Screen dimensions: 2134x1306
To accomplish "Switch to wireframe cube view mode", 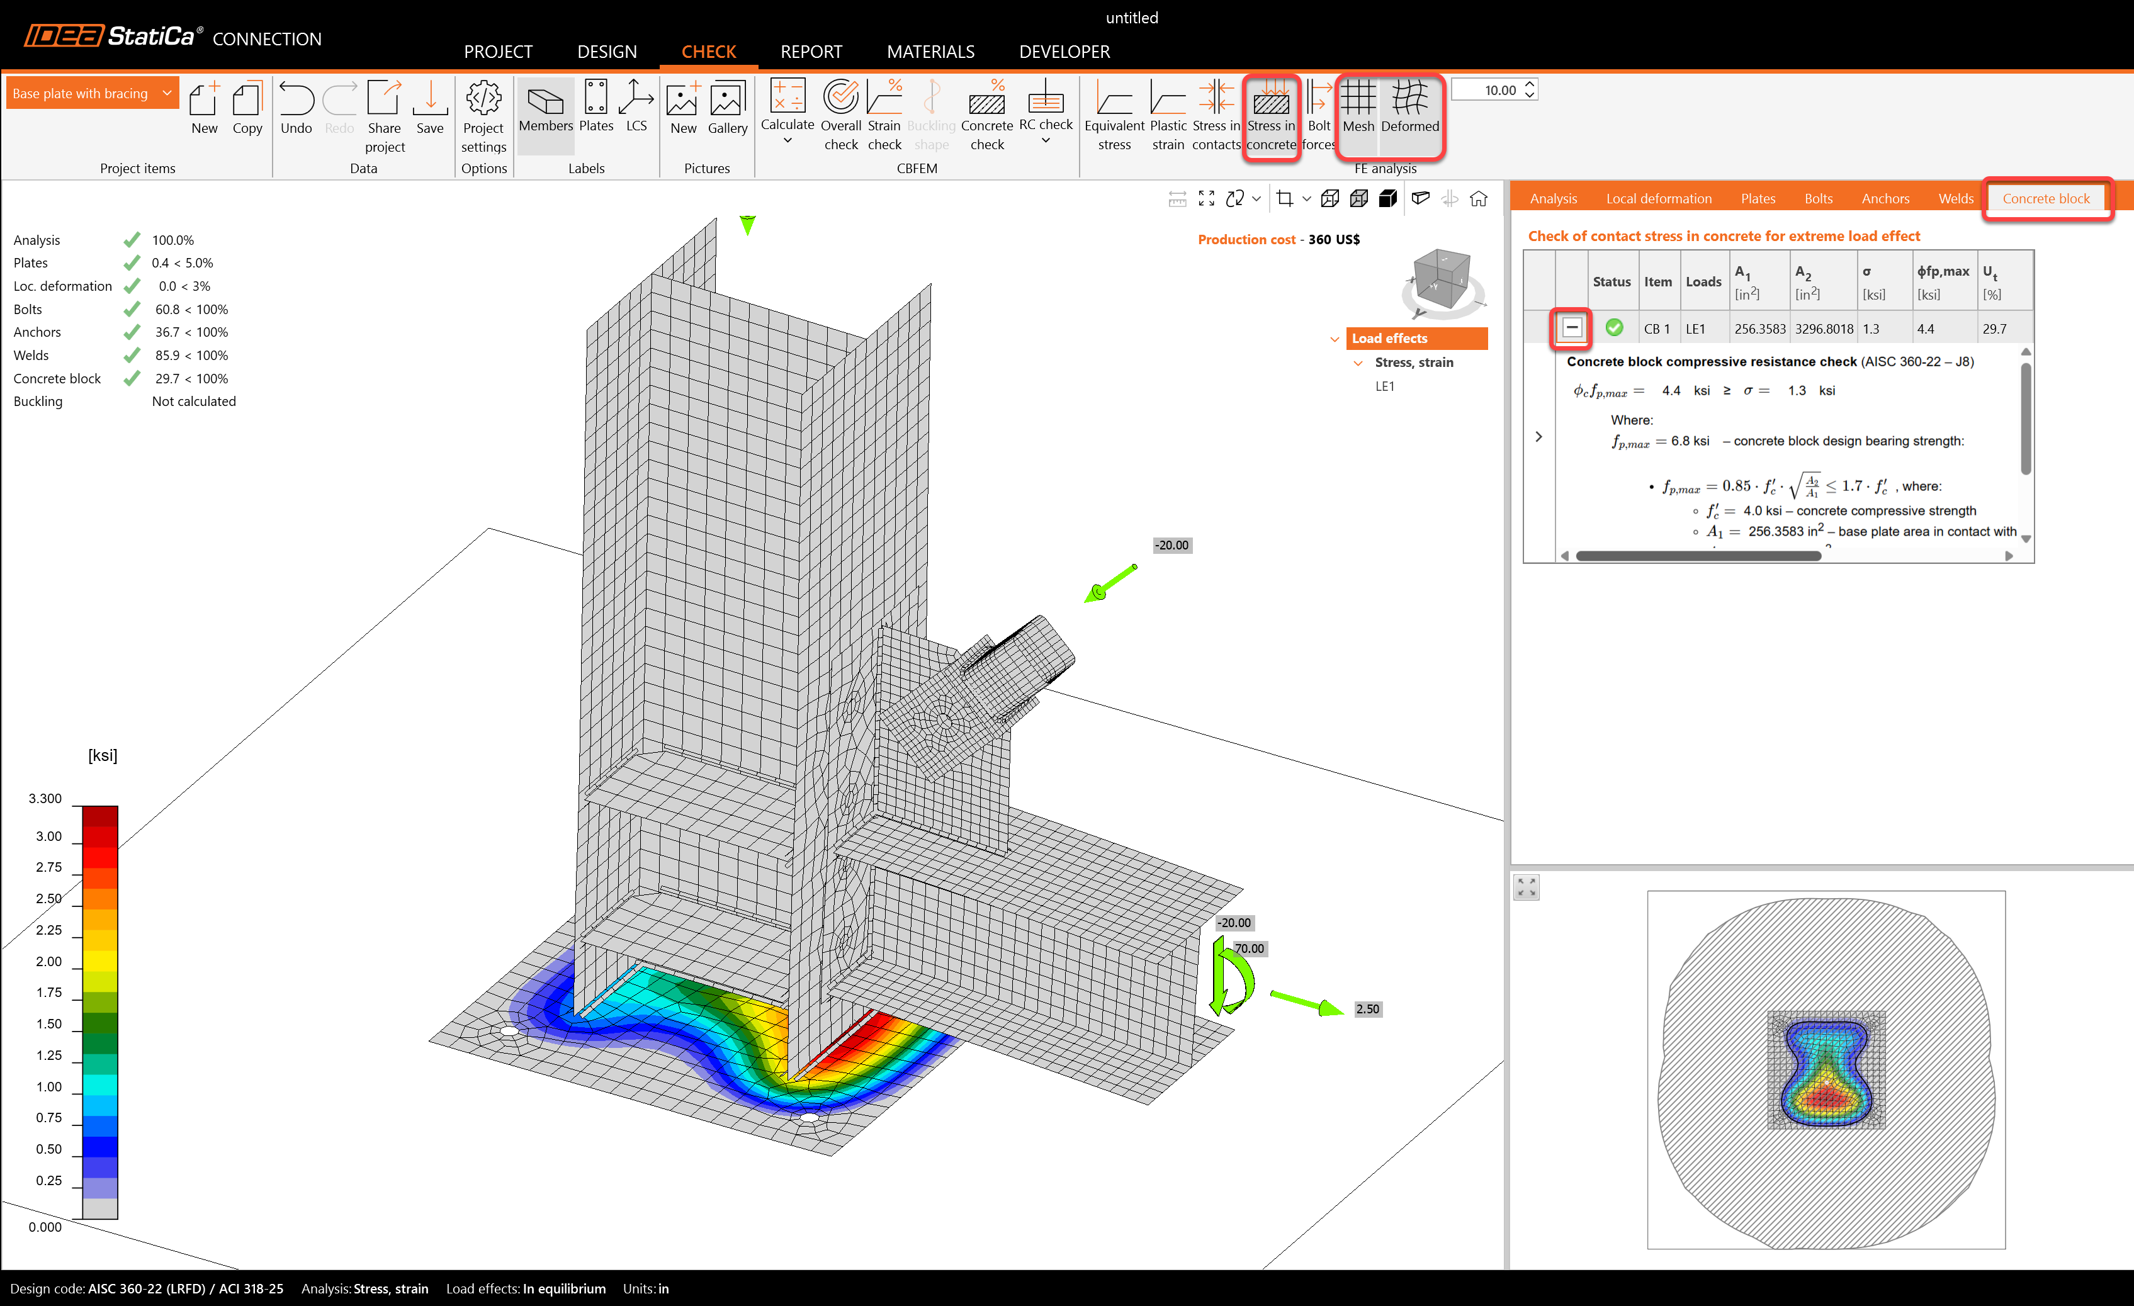I will (x=1330, y=198).
